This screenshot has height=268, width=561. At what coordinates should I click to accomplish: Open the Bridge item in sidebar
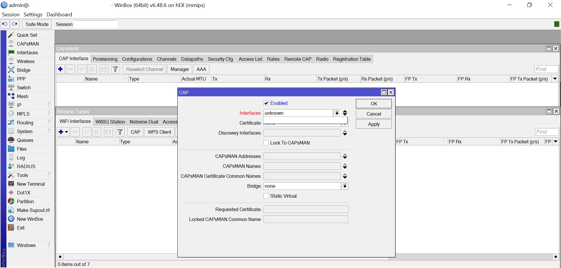(x=23, y=70)
